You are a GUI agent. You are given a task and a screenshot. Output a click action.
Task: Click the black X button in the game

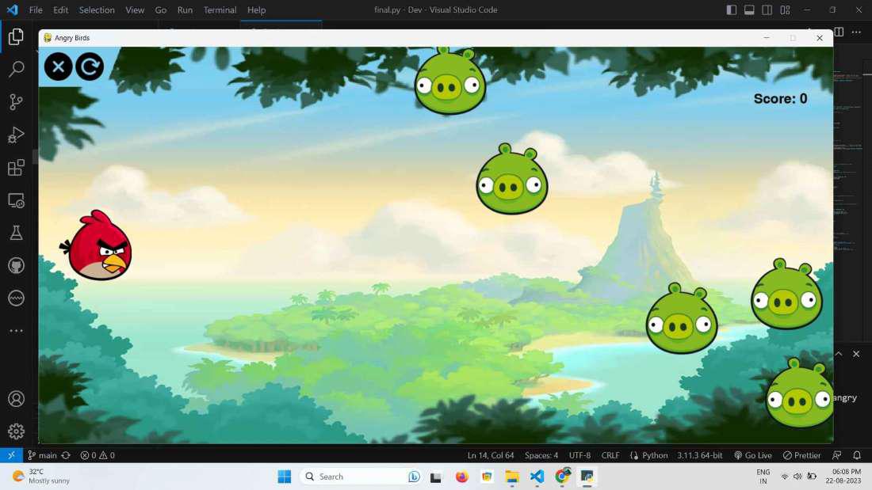tap(58, 66)
